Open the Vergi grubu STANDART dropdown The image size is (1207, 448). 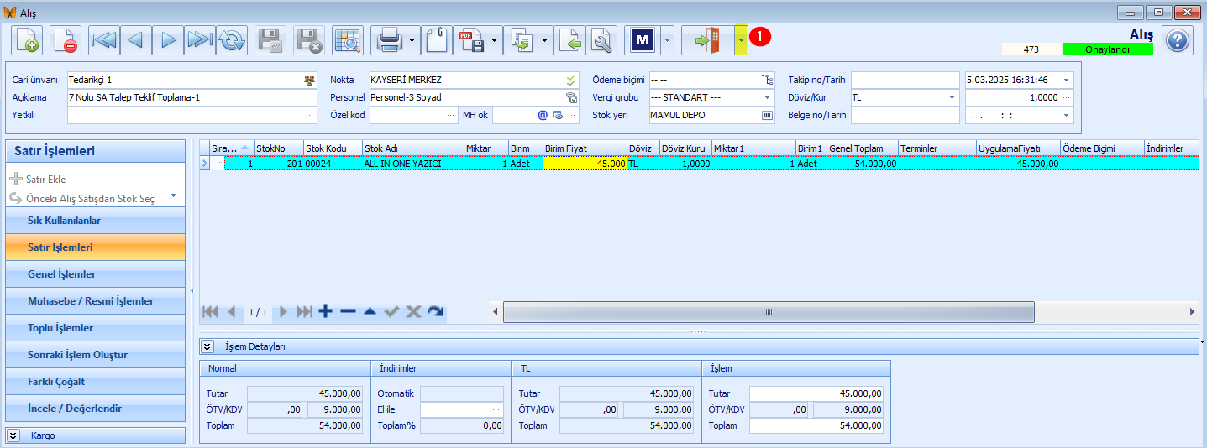pos(768,97)
